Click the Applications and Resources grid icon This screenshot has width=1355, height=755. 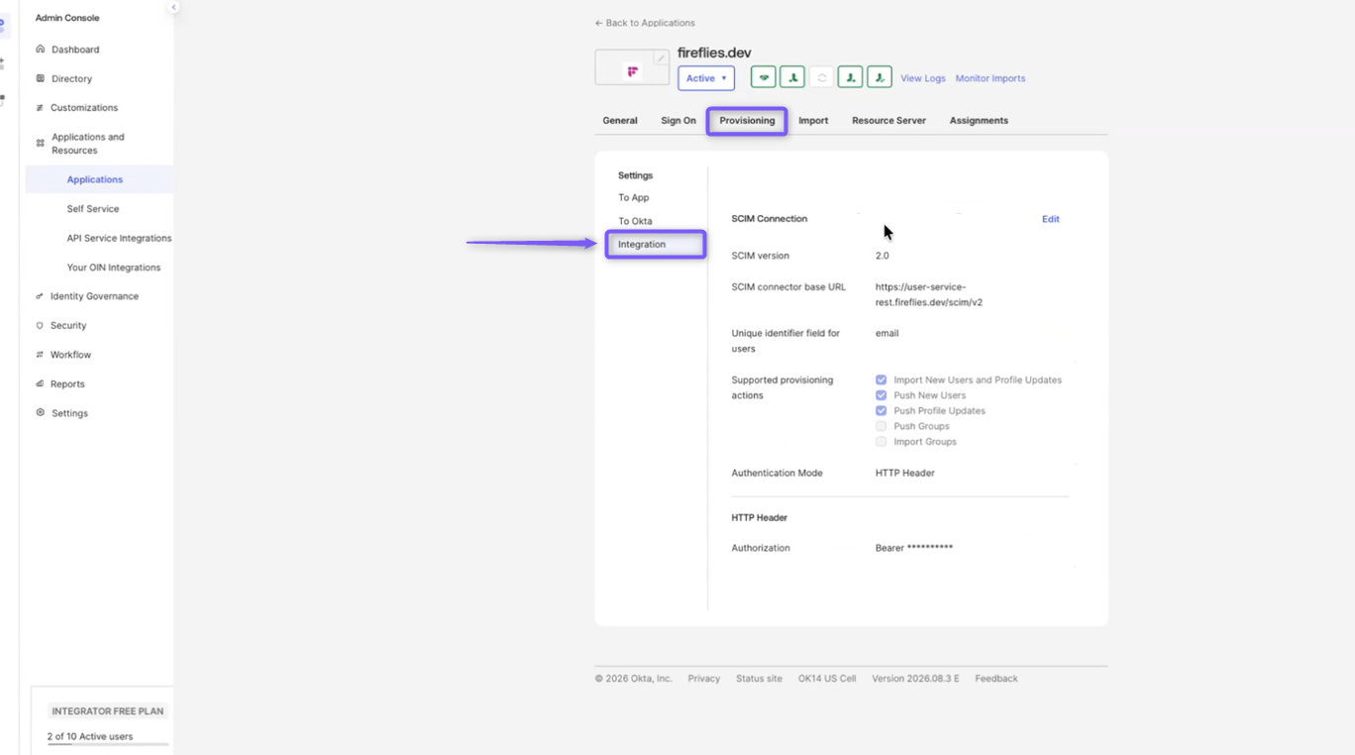41,144
